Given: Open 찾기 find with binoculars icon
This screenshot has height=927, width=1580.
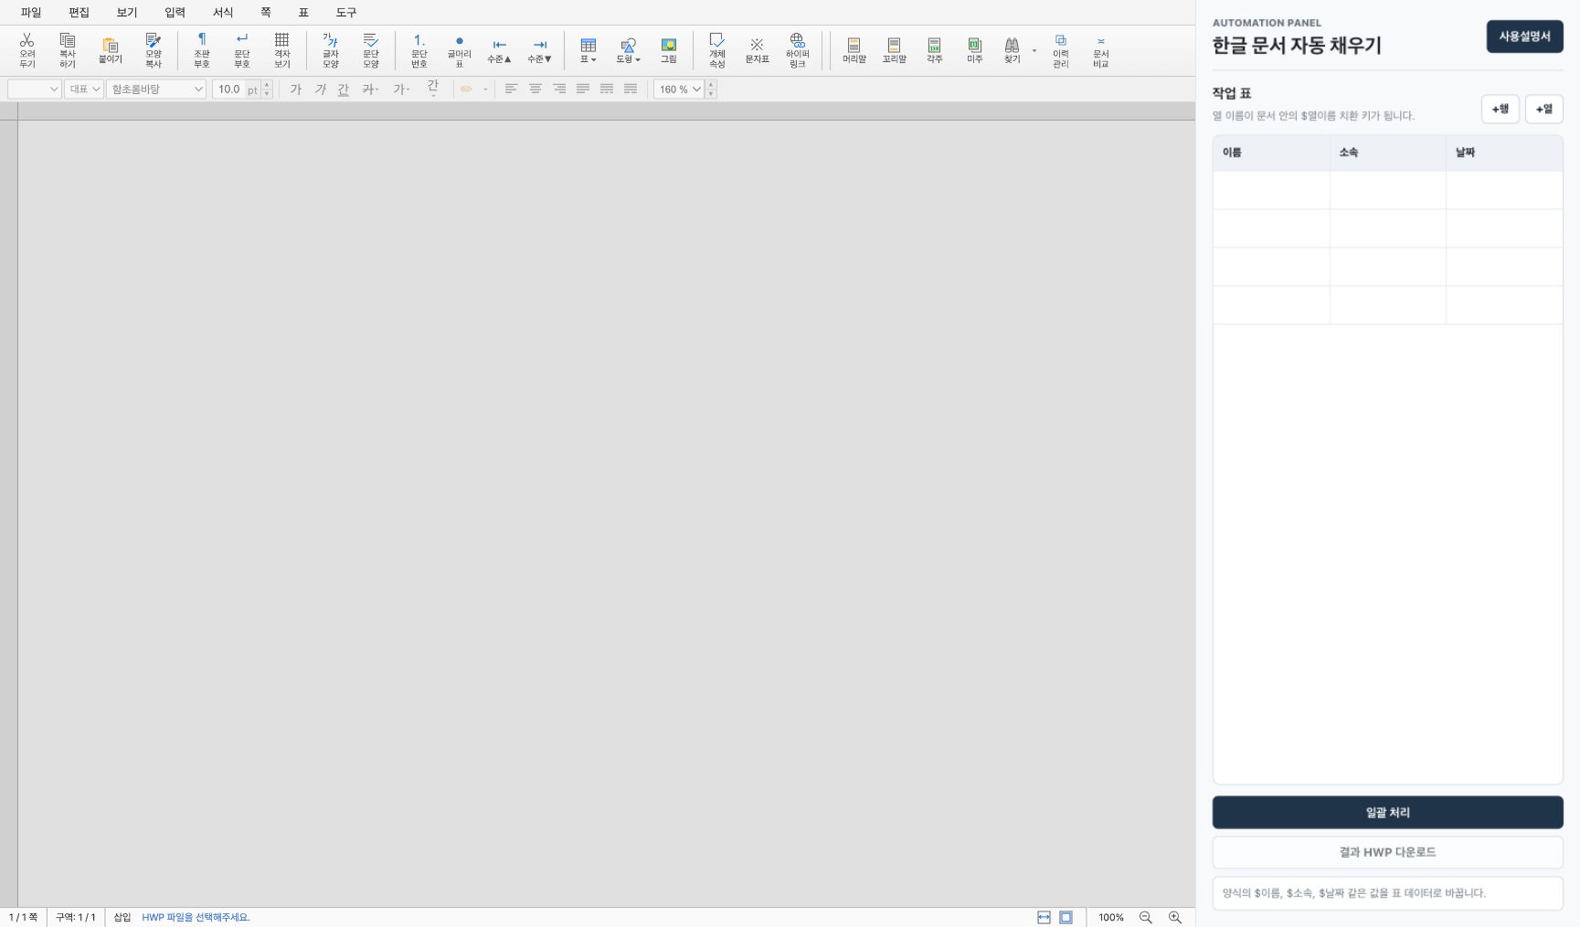Looking at the screenshot, I should [x=1013, y=49].
